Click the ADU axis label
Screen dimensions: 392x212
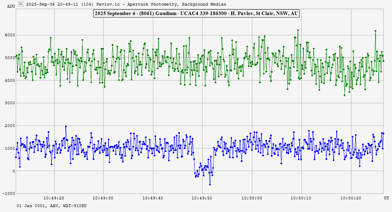[x=11, y=6]
